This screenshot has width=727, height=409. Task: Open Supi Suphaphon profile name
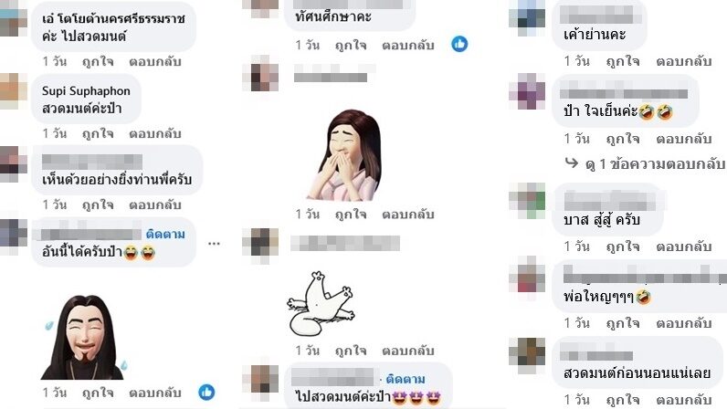point(86,91)
